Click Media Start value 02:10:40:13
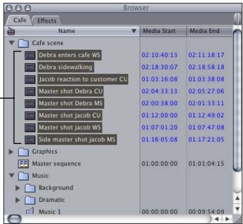The height and width of the screenshot is (224, 243). (x=160, y=55)
